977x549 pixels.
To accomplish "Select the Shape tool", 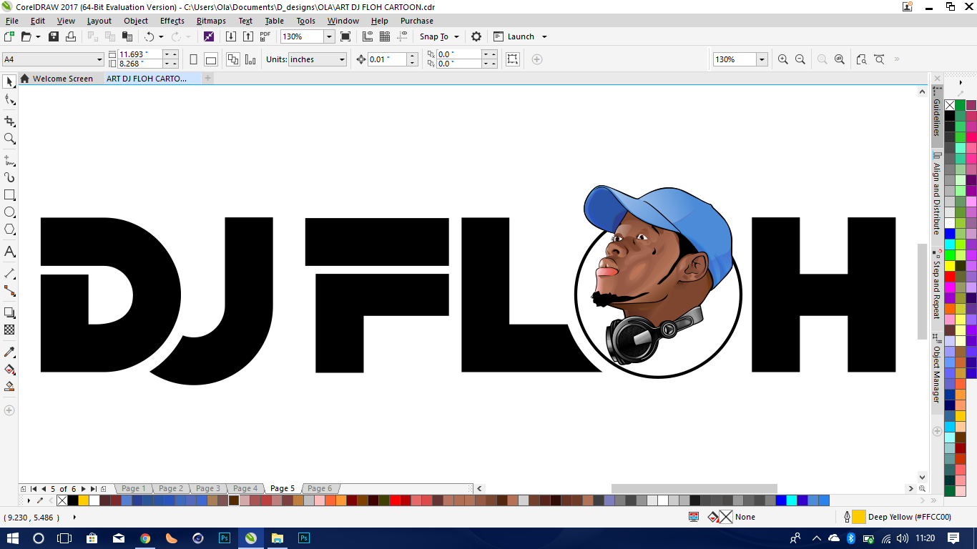I will point(9,100).
